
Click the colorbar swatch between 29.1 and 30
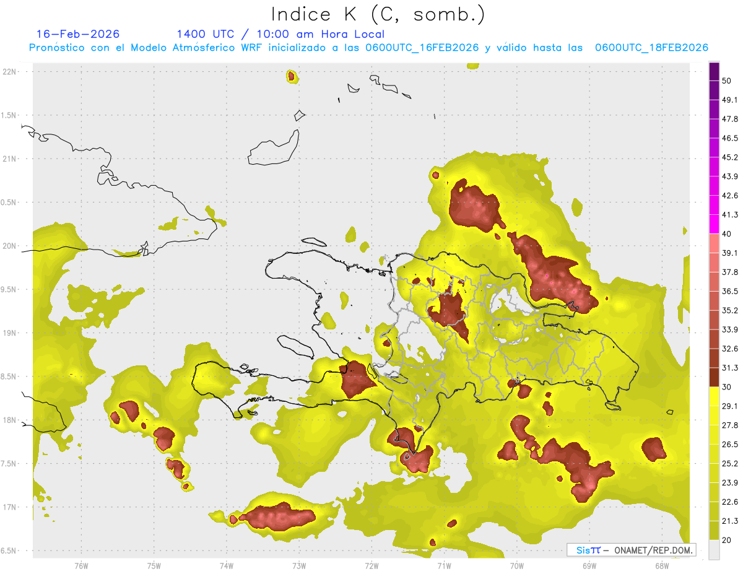(714, 396)
